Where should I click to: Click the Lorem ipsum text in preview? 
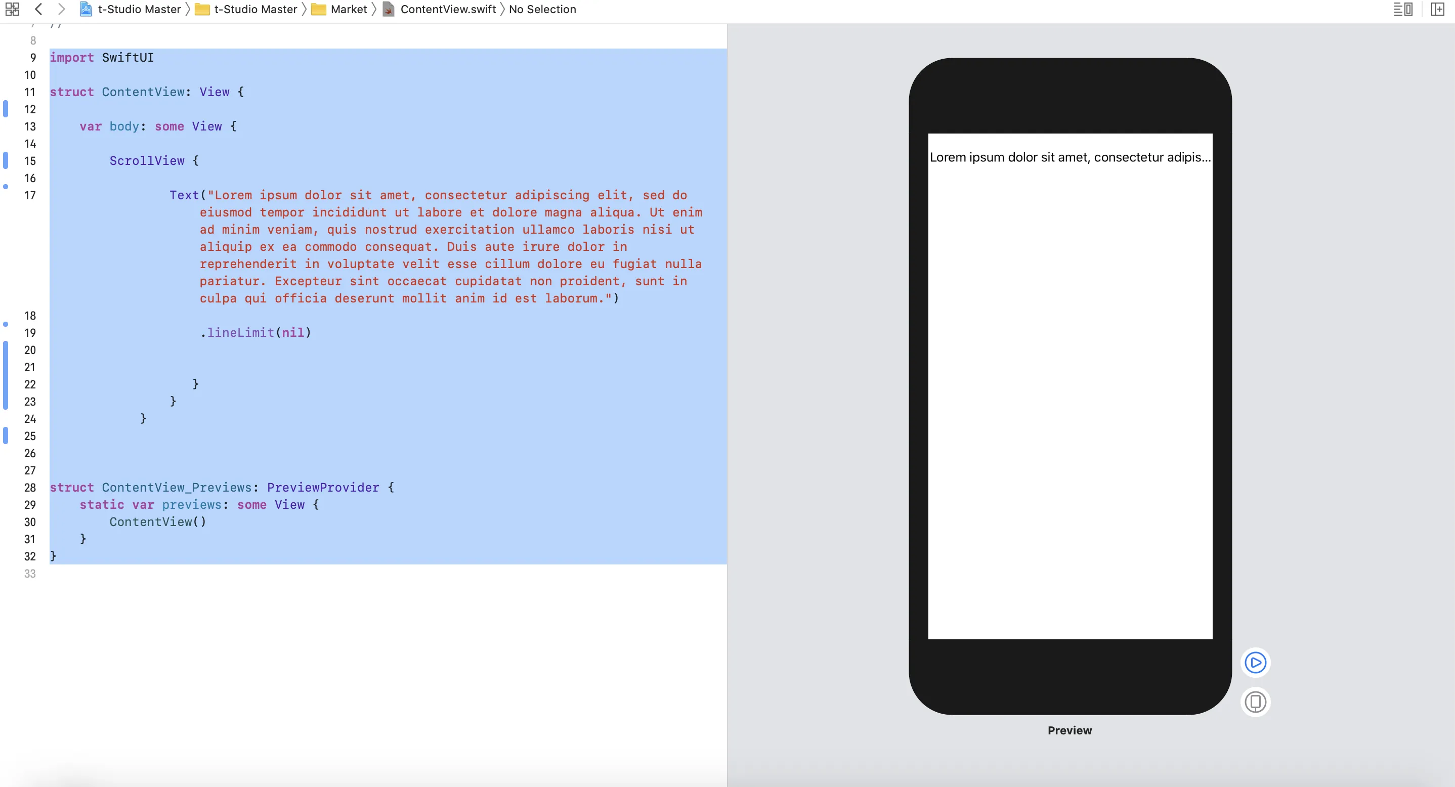(1069, 157)
